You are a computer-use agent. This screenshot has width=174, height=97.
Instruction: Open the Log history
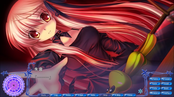pyautogui.click(x=56, y=95)
